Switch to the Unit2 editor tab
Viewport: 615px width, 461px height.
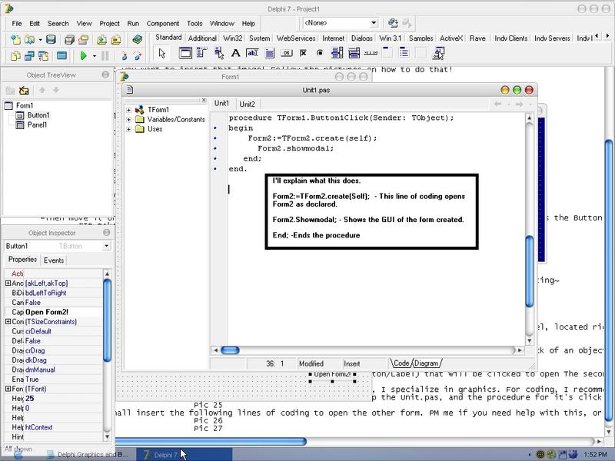coord(247,104)
